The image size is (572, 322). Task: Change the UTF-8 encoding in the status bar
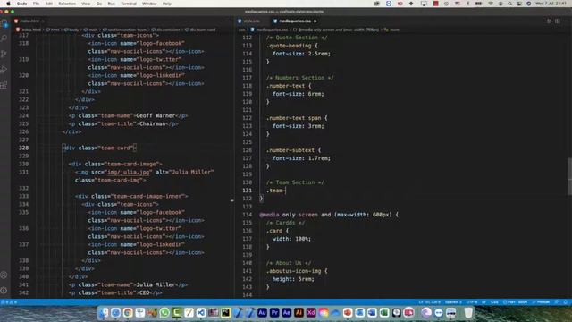pyautogui.click(x=472, y=302)
